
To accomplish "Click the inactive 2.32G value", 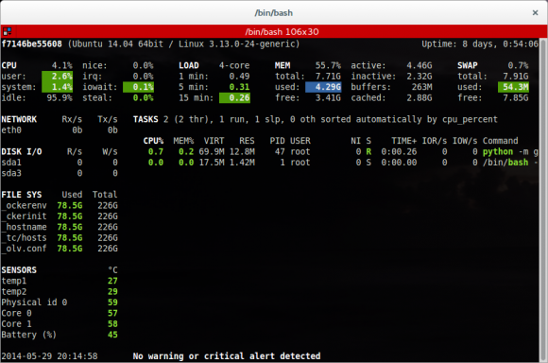I will pos(420,77).
